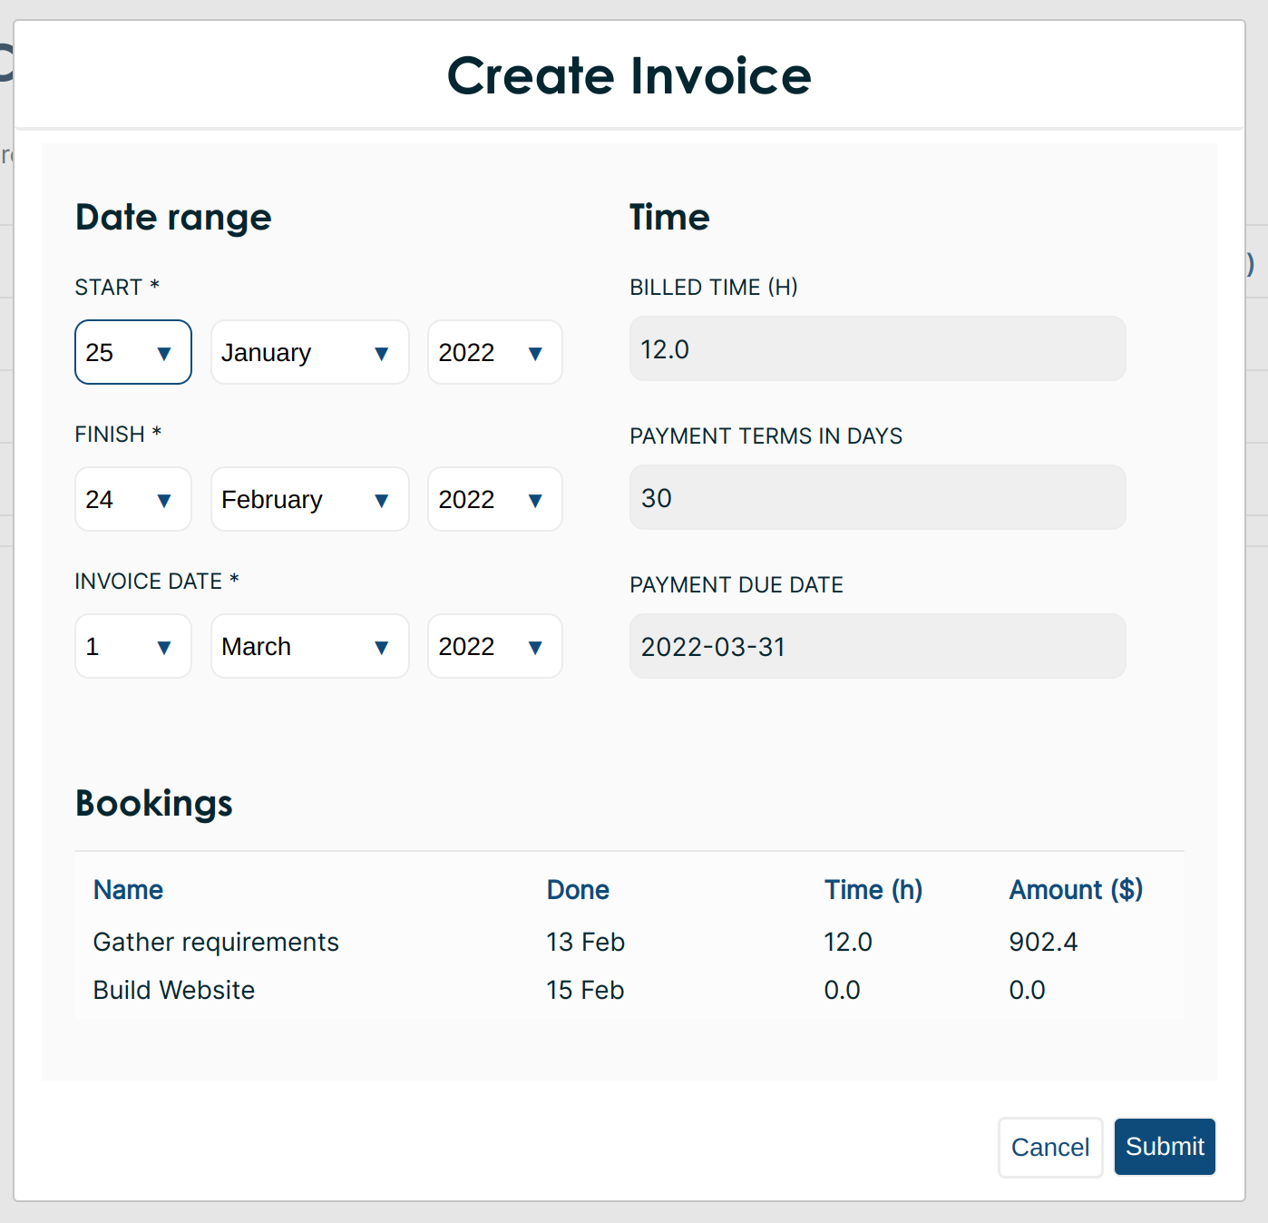Open the Finish day dropdown showing 24
Image resolution: width=1268 pixels, height=1223 pixels.
click(x=132, y=499)
